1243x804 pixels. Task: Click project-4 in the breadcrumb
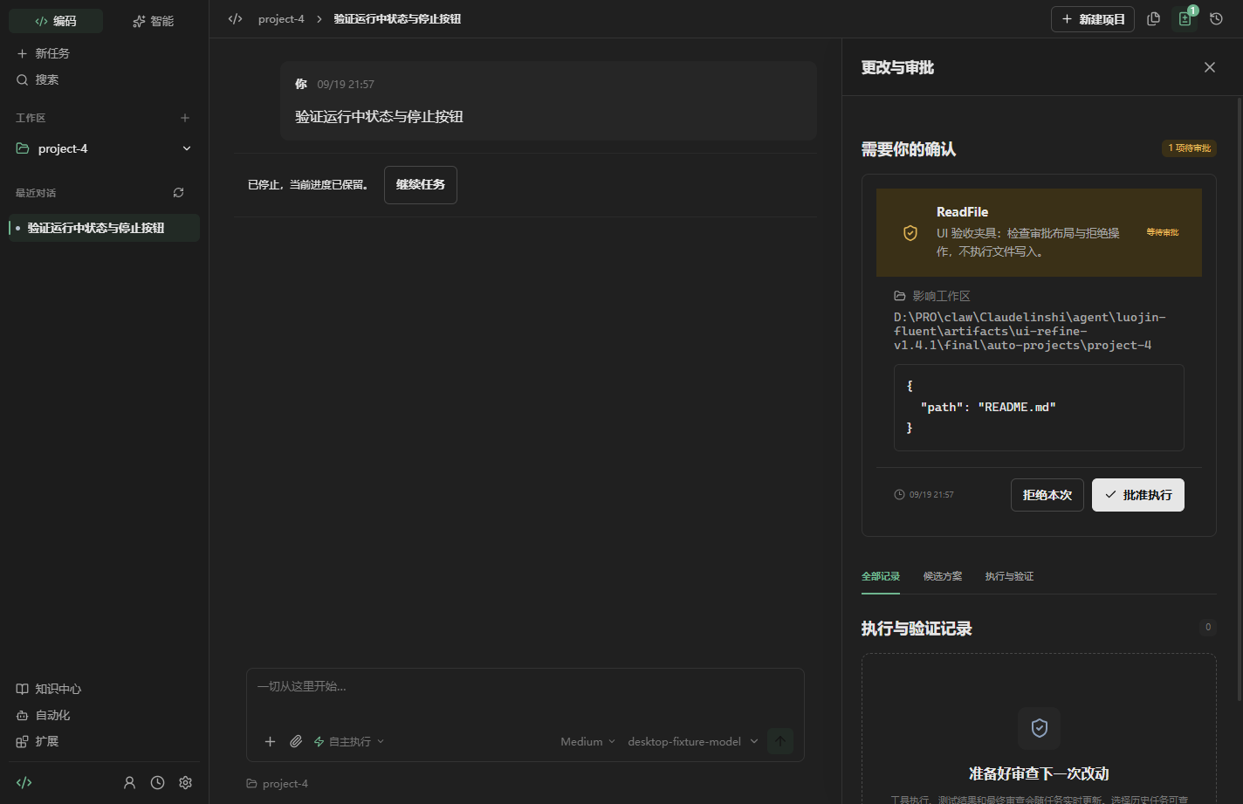(x=281, y=19)
